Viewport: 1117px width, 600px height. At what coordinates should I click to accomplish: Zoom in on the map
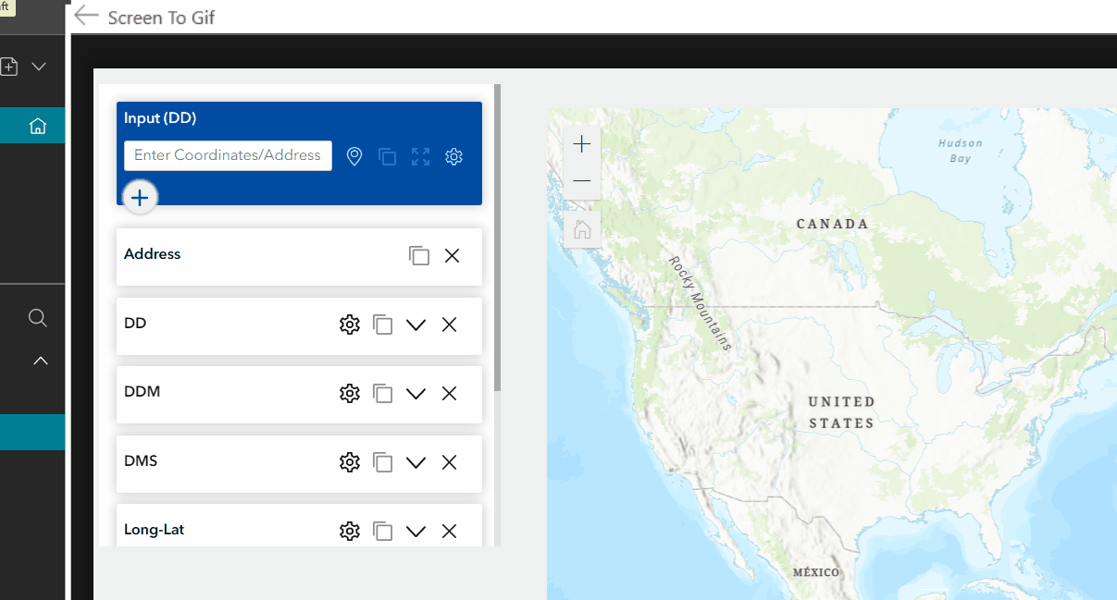click(582, 144)
